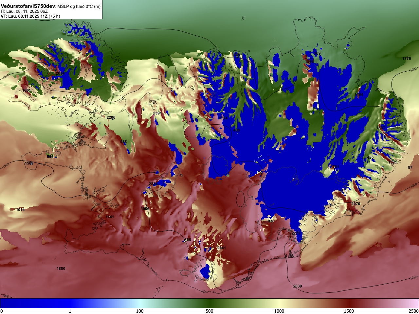The width and height of the screenshot is (419, 314).
Task: Click the map value 1701
Action: pos(335,167)
